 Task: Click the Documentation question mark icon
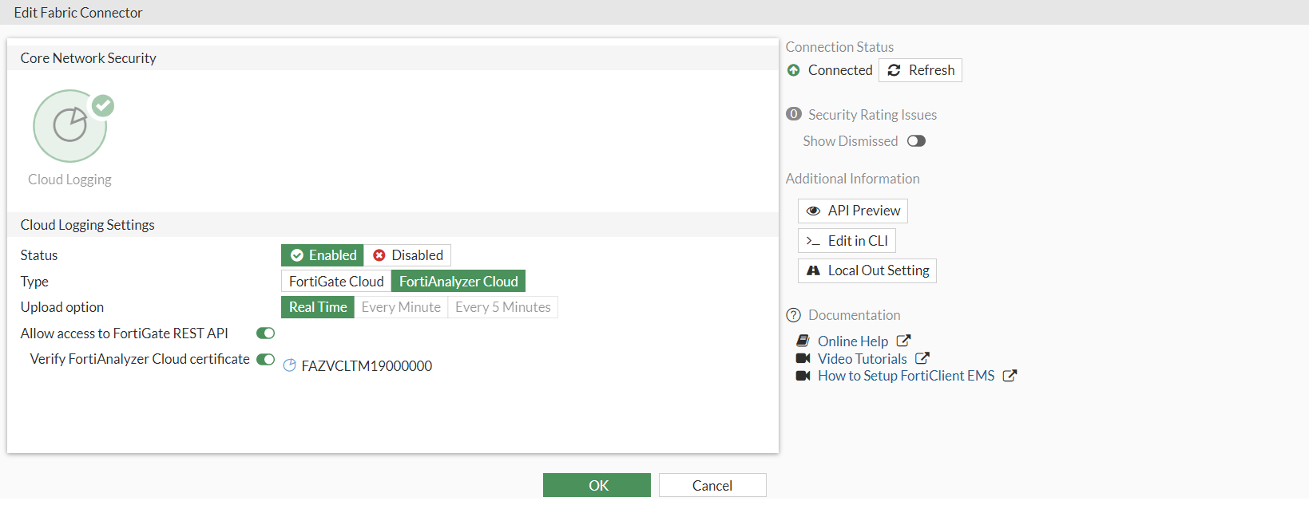click(793, 315)
